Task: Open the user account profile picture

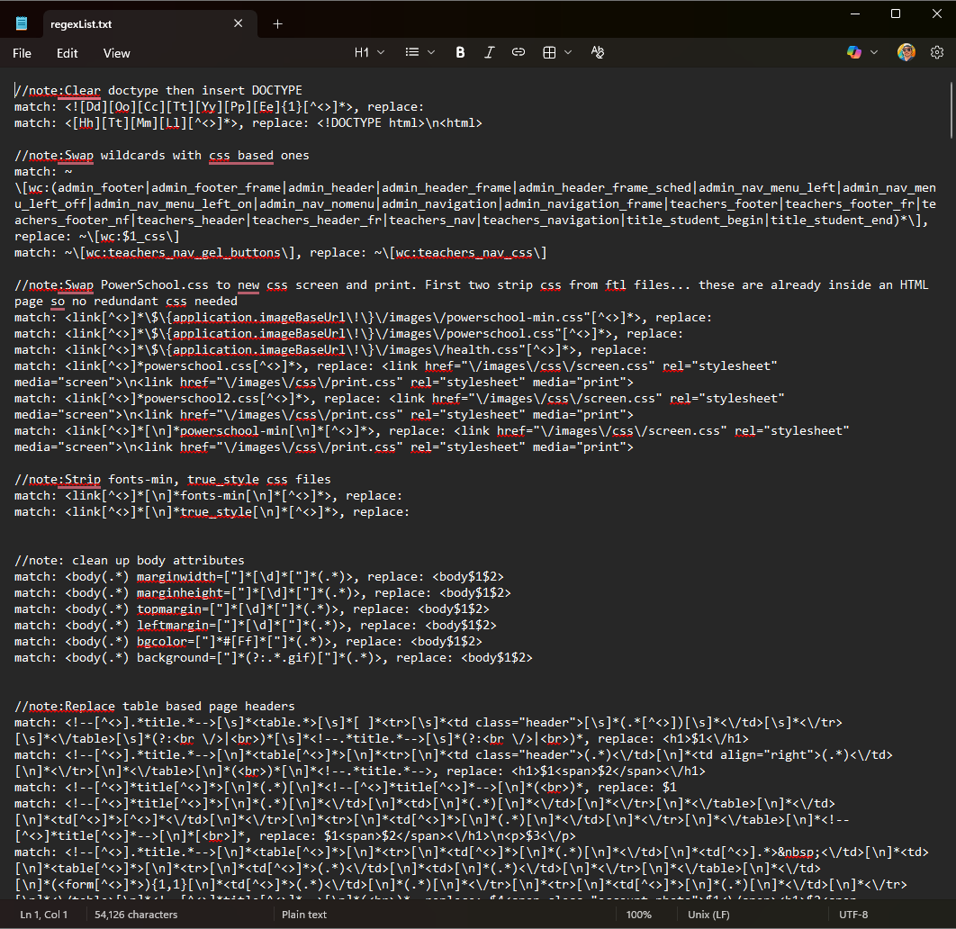Action: coord(906,53)
